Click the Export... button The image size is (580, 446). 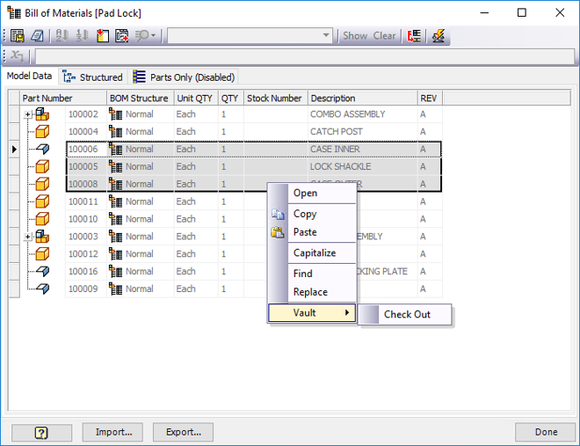point(183,432)
